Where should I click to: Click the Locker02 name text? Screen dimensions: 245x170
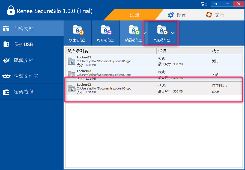point(84,71)
